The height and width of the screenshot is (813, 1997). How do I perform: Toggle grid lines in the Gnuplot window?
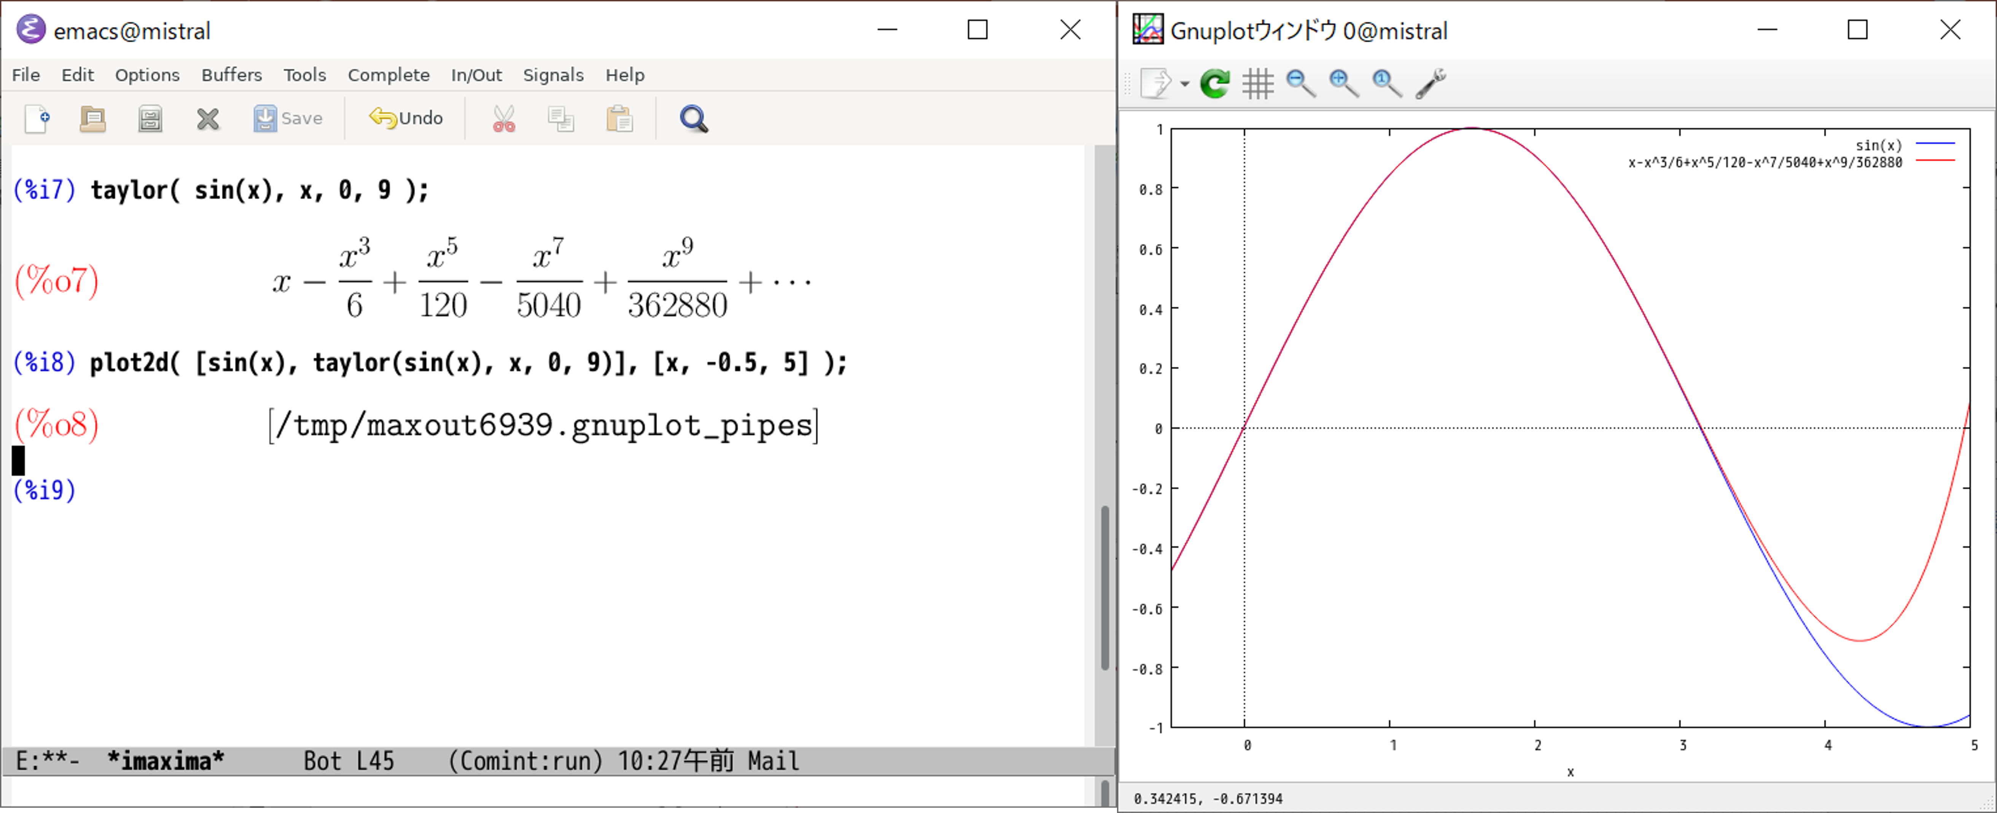(1257, 83)
